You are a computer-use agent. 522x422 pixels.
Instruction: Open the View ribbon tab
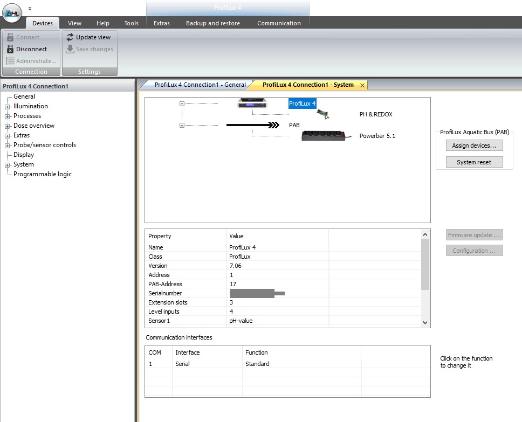coord(74,23)
